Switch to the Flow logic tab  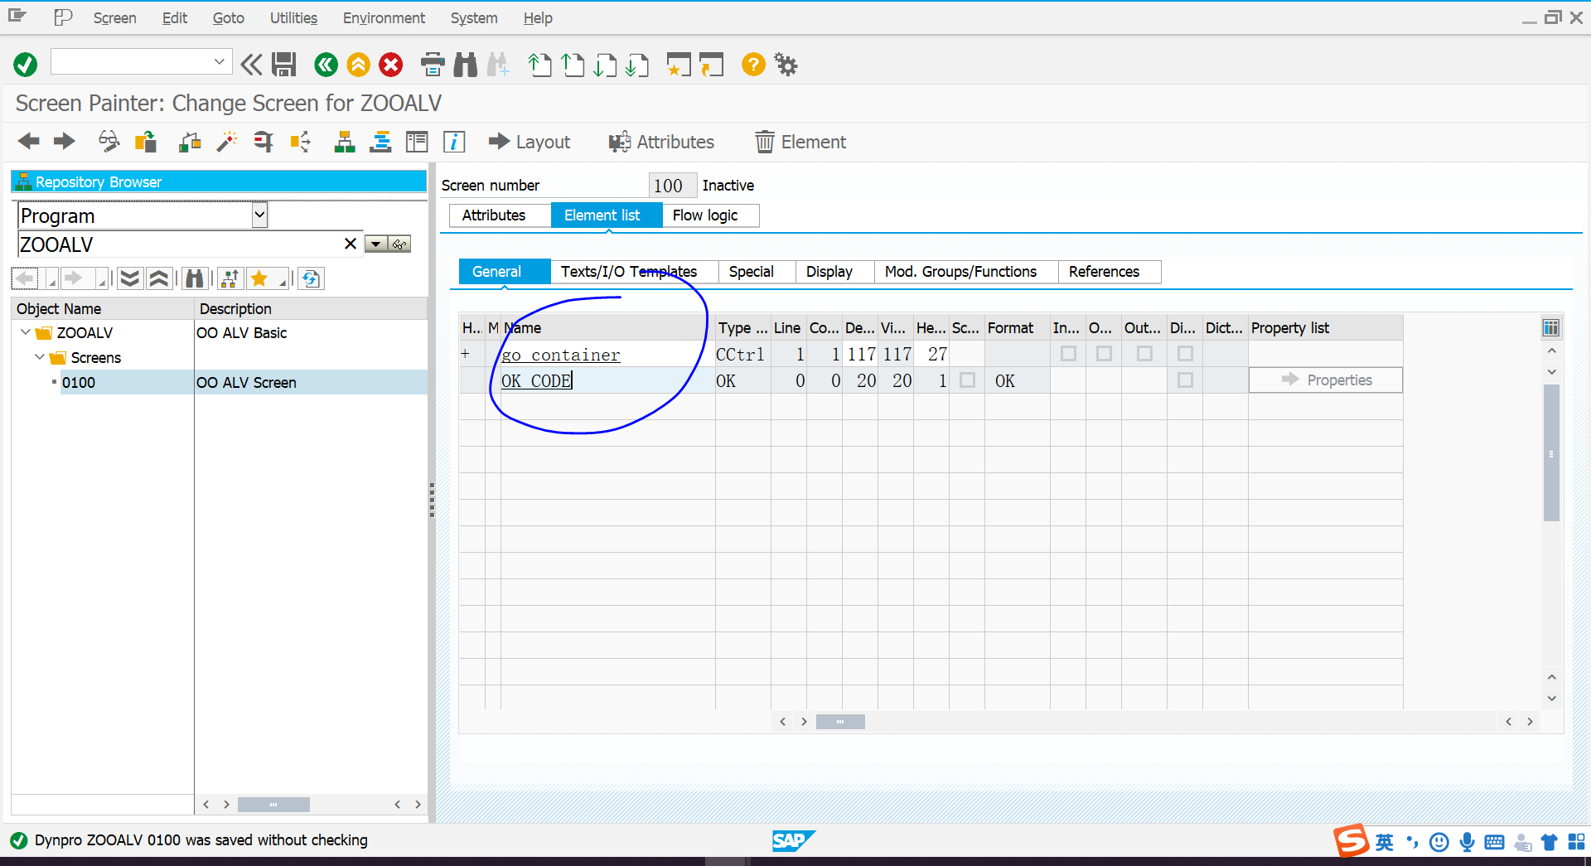coord(704,215)
